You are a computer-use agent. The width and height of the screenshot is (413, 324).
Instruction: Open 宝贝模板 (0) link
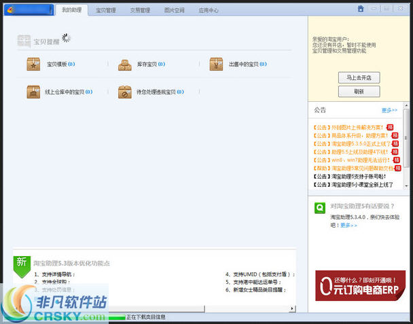tap(61, 64)
